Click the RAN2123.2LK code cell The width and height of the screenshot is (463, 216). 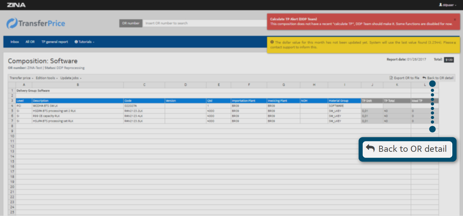coord(144,111)
